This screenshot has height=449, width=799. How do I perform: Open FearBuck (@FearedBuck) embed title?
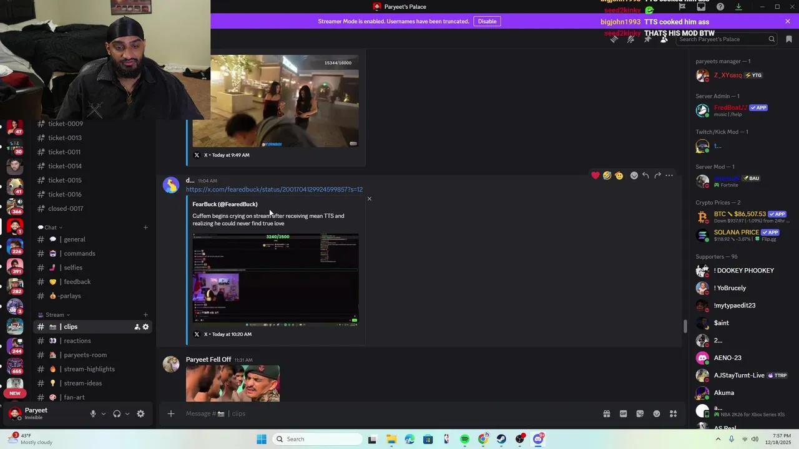[225, 205]
